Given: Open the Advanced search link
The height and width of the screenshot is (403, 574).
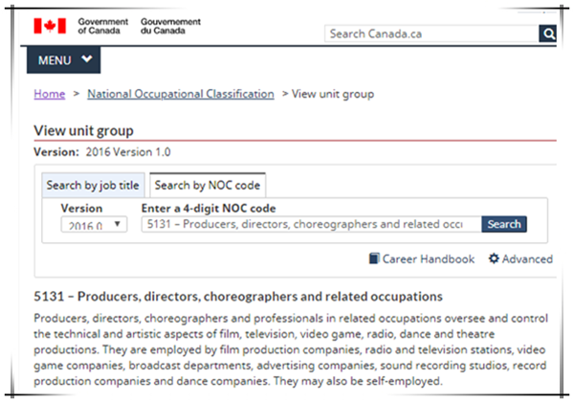Looking at the screenshot, I should pos(520,259).
